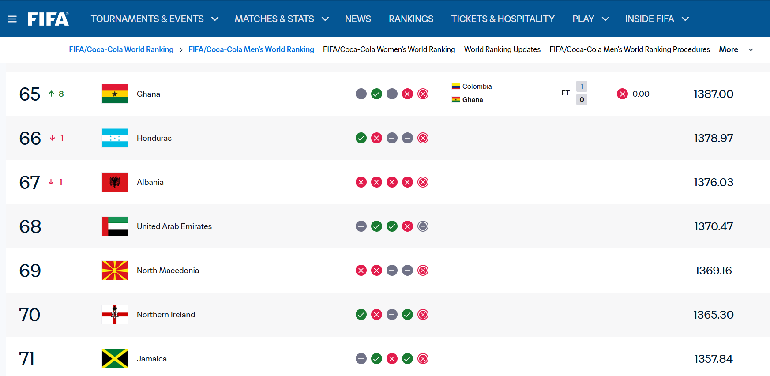770x376 pixels.
Task: Click the Albania flag icon
Action: 115,182
